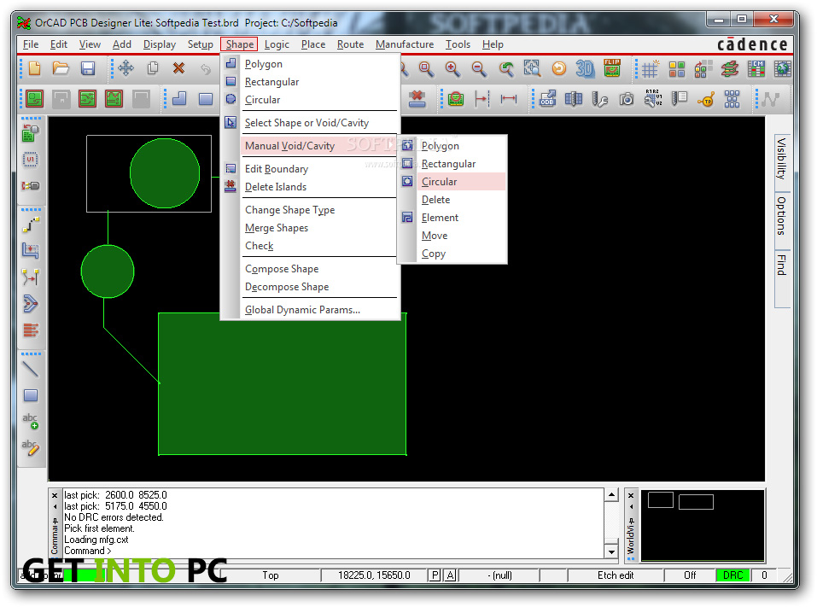The image size is (817, 607).
Task: Open the Display menu
Action: [x=160, y=44]
